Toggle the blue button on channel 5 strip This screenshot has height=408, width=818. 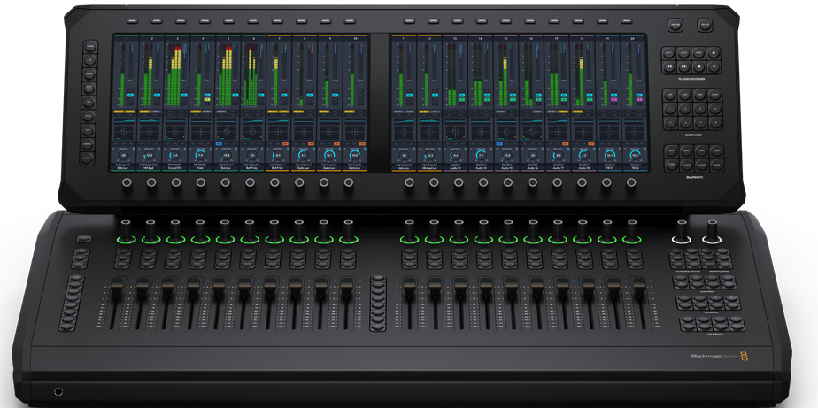point(220,144)
